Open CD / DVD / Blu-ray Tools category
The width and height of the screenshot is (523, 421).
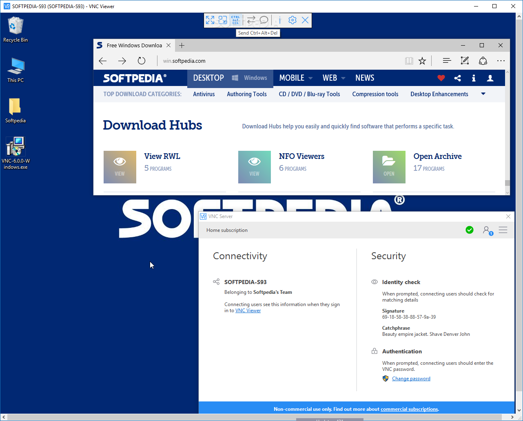coord(309,94)
